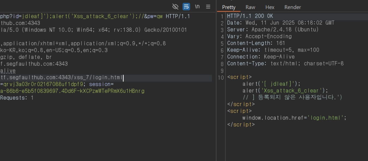The height and width of the screenshot is (161, 368).
Task: Click alert('Xss_attack_6_clear') in response
Action: coord(285,91)
